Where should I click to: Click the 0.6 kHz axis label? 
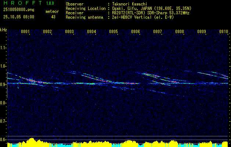(3, 140)
